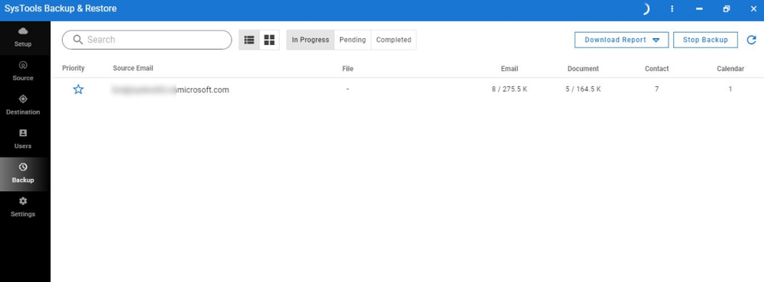Focus the Search input field
The image size is (764, 282).
147,40
